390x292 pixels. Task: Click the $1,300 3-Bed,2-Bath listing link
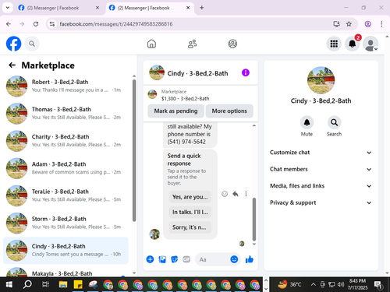click(185, 98)
